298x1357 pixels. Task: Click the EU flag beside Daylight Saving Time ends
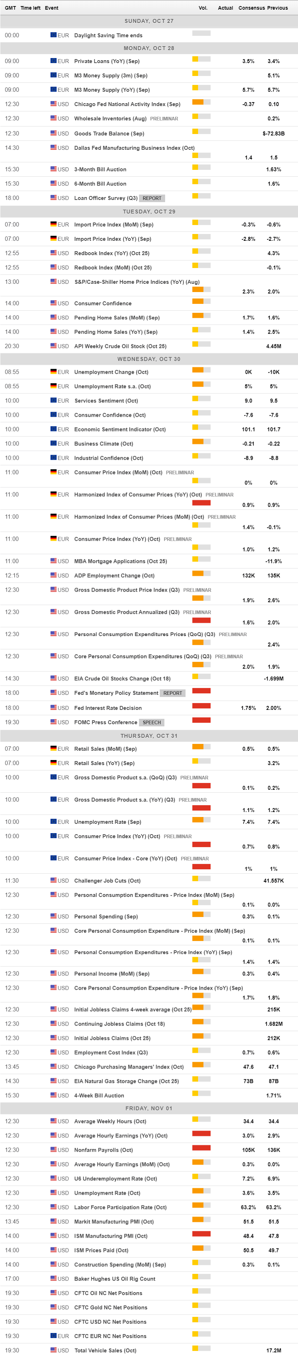53,35
